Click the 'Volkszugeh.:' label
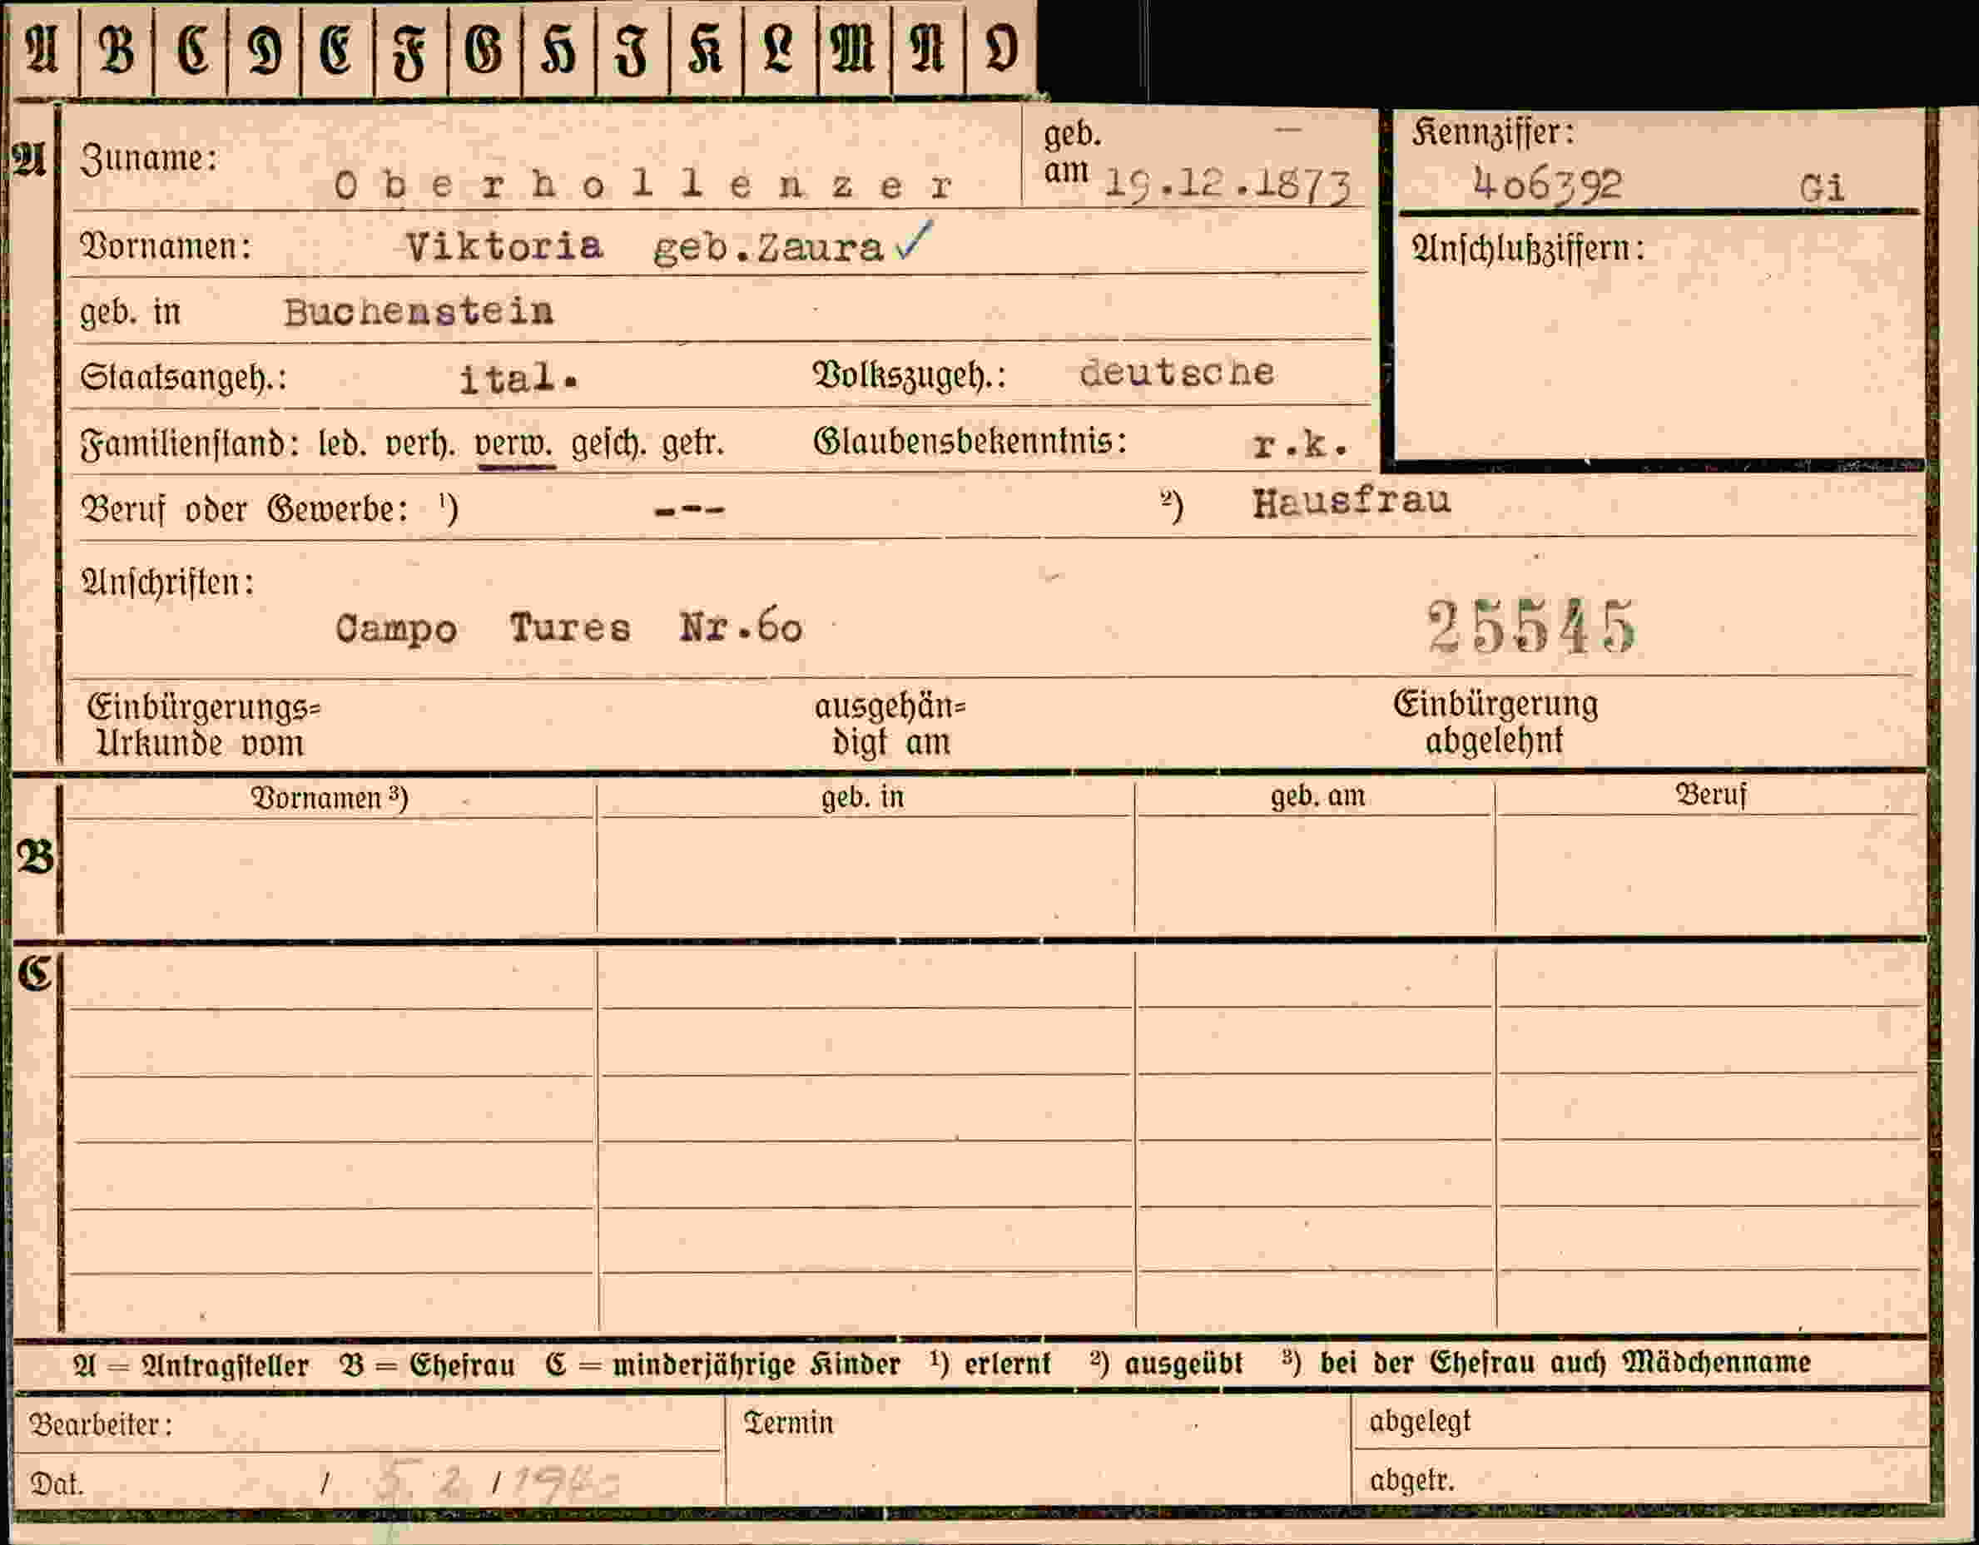Screen dimensions: 1979x1545 point(909,375)
